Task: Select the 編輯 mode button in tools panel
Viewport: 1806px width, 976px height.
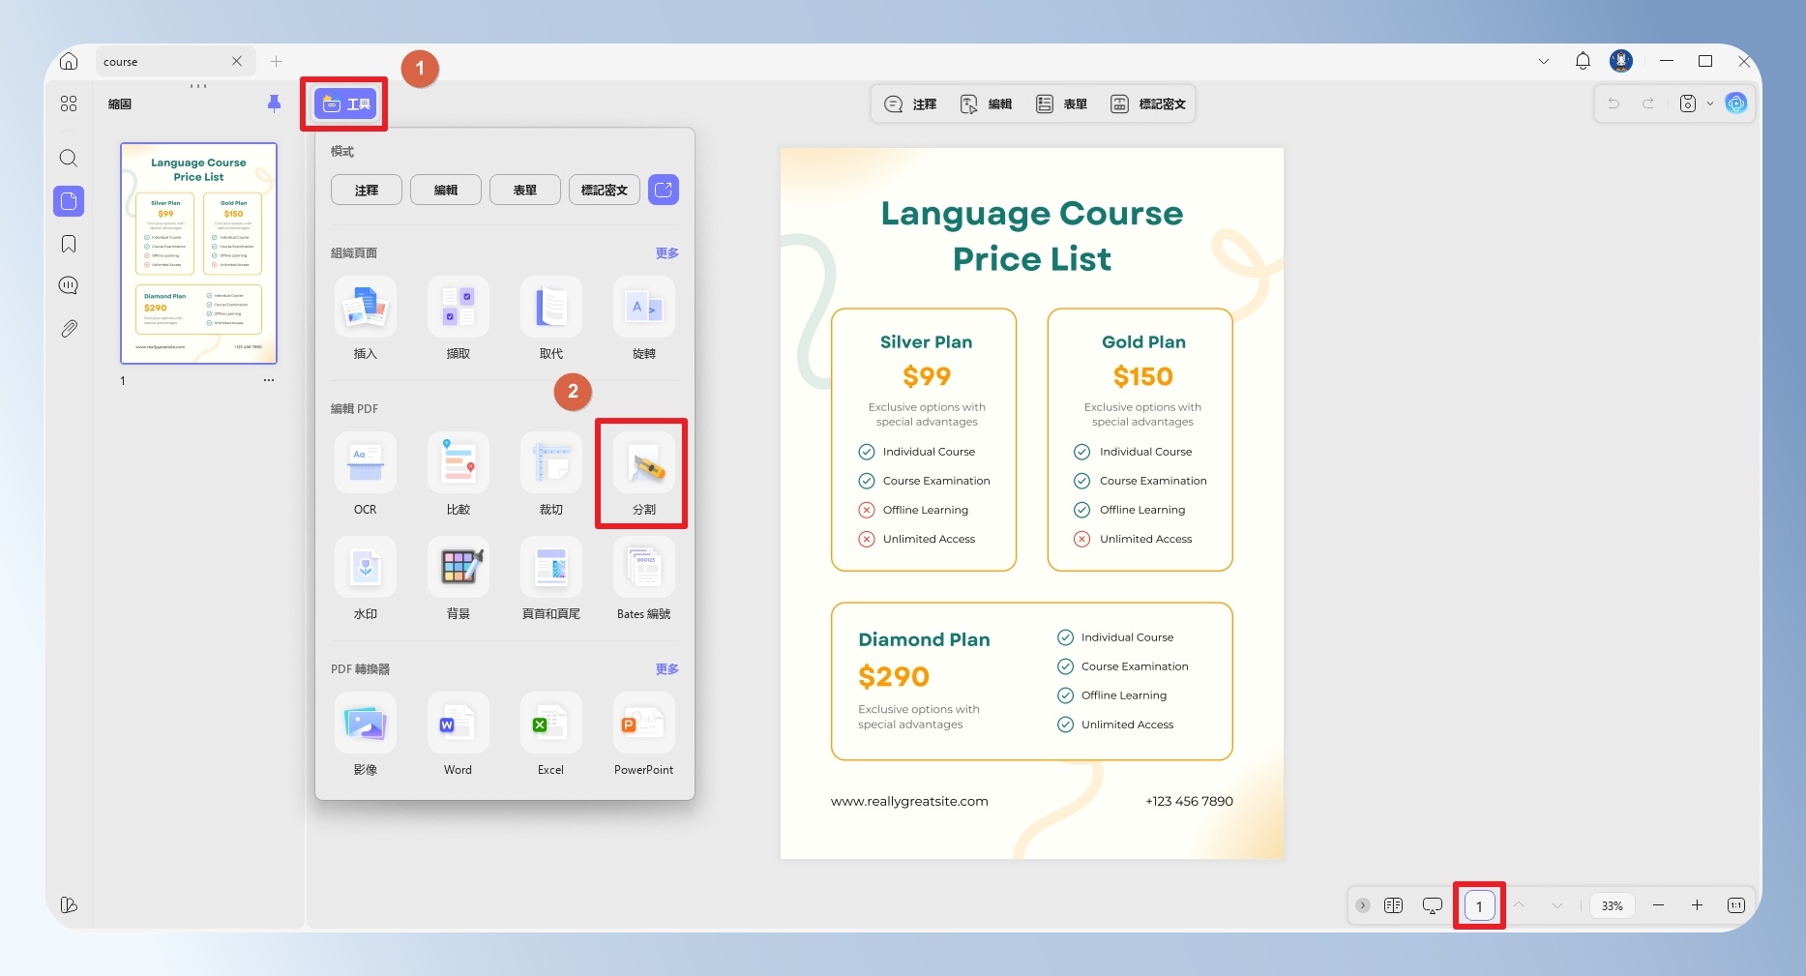Action: click(445, 190)
